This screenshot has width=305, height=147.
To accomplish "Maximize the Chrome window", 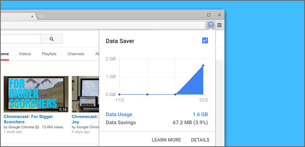I will click(209, 15).
